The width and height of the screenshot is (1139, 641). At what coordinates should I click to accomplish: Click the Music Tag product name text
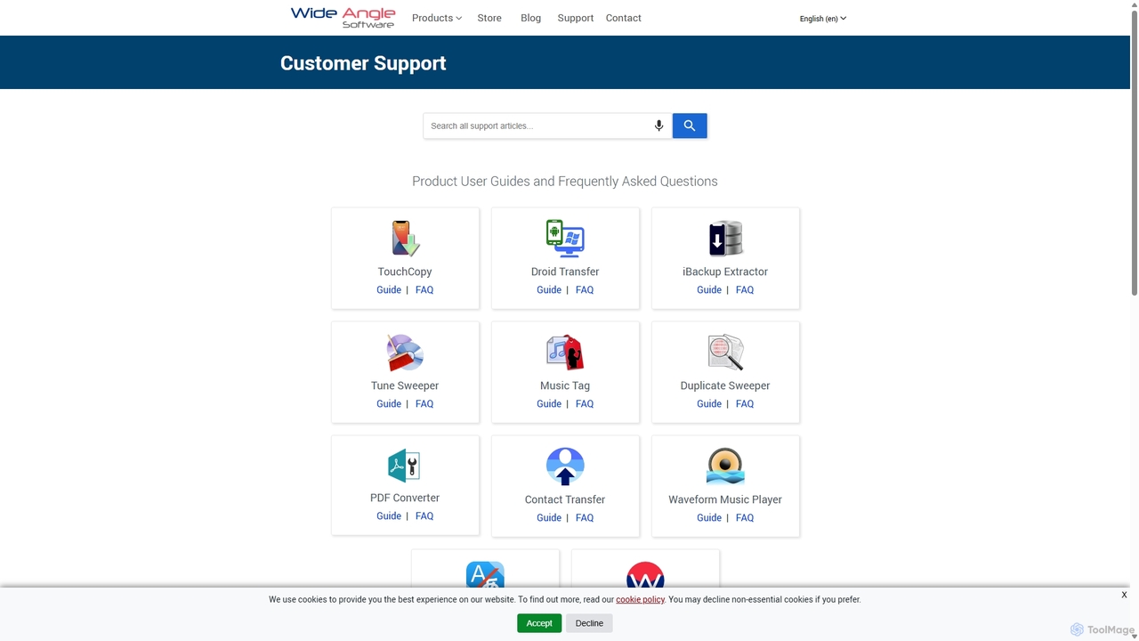[x=565, y=385]
